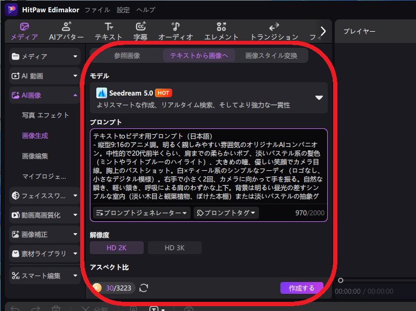Image resolution: width=416 pixels, height=311 pixels.
Task: Expand the スマート編集 sidebar section
Action: pos(45,276)
